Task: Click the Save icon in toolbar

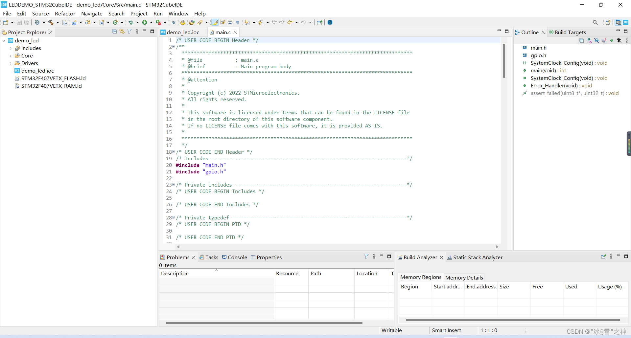Action: coord(19,22)
